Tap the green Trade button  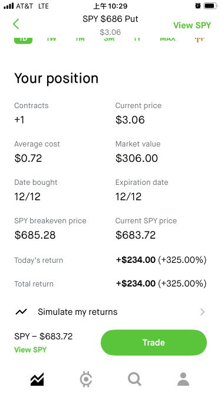point(154,343)
